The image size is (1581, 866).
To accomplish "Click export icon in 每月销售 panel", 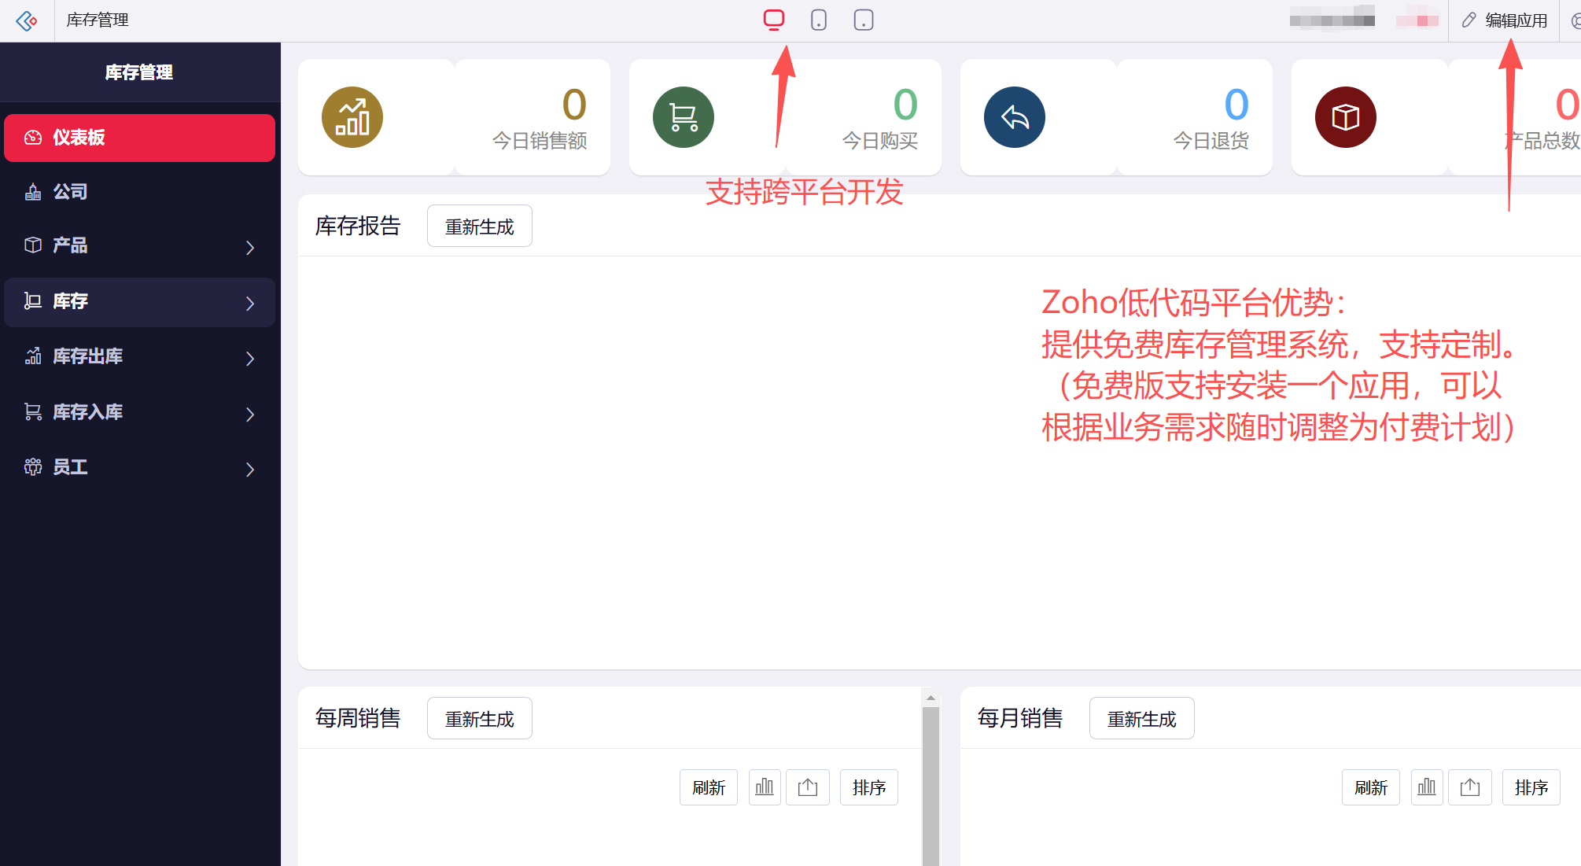I will pos(1470,787).
